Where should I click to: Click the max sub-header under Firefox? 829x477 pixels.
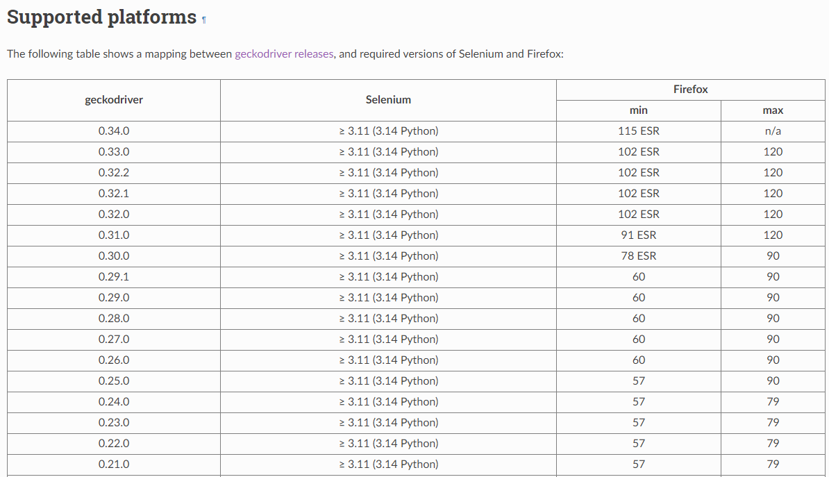[773, 110]
